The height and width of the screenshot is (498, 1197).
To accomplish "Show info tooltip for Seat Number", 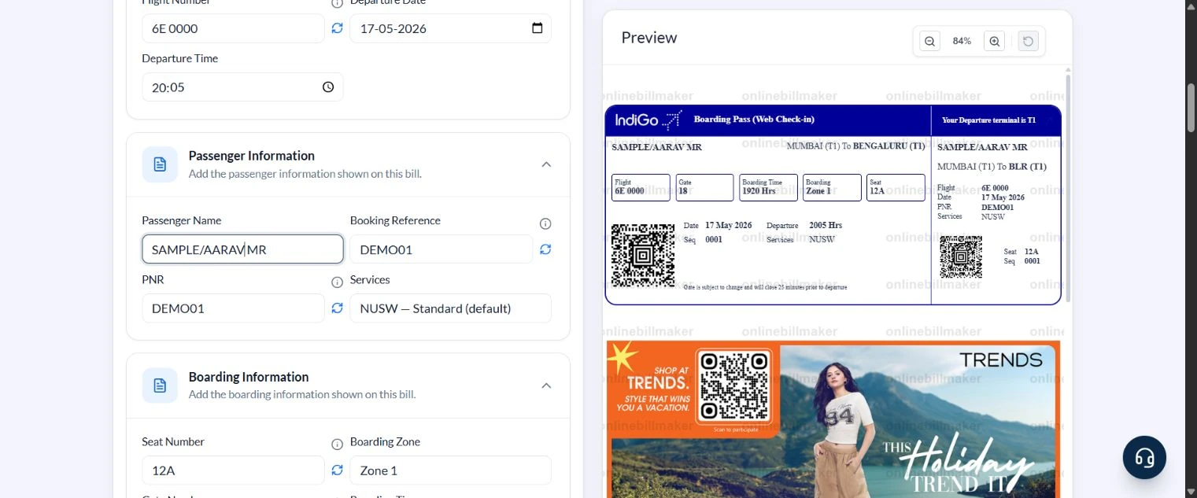I will tap(337, 445).
